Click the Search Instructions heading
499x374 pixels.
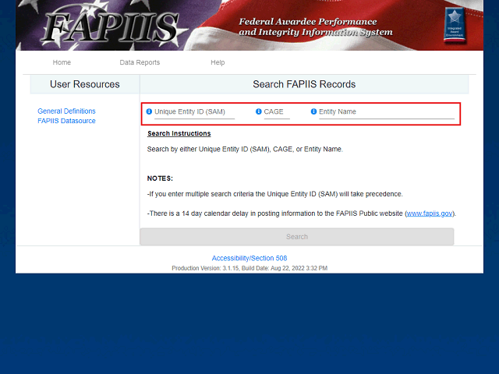click(179, 133)
